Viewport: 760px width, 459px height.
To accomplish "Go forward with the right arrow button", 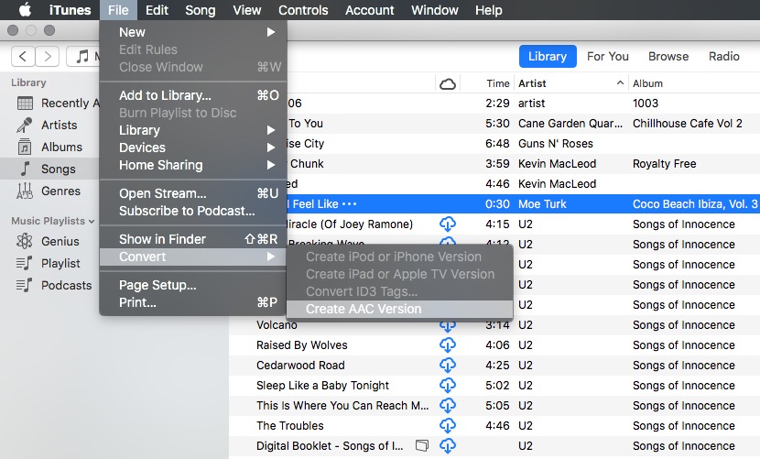I will coord(48,56).
